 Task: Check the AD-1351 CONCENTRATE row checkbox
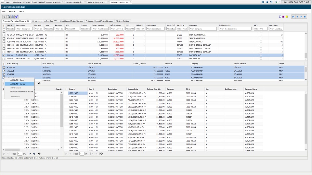(4, 35)
